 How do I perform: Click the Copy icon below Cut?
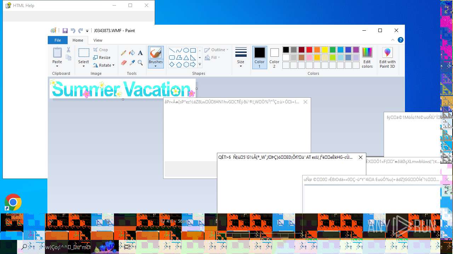point(69,58)
